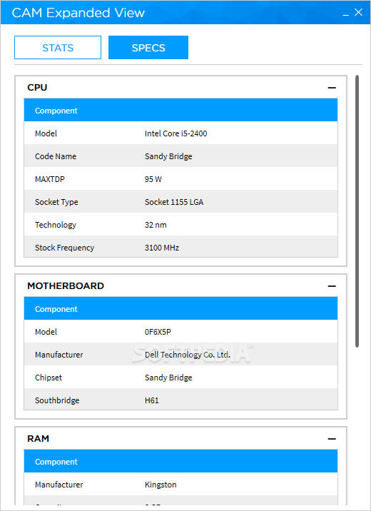Click the RAM Manufacturer label
This screenshot has width=371, height=511.
pos(59,485)
